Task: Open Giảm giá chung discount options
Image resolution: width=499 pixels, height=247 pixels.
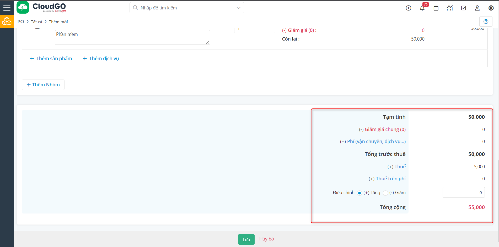Action: tap(385, 130)
